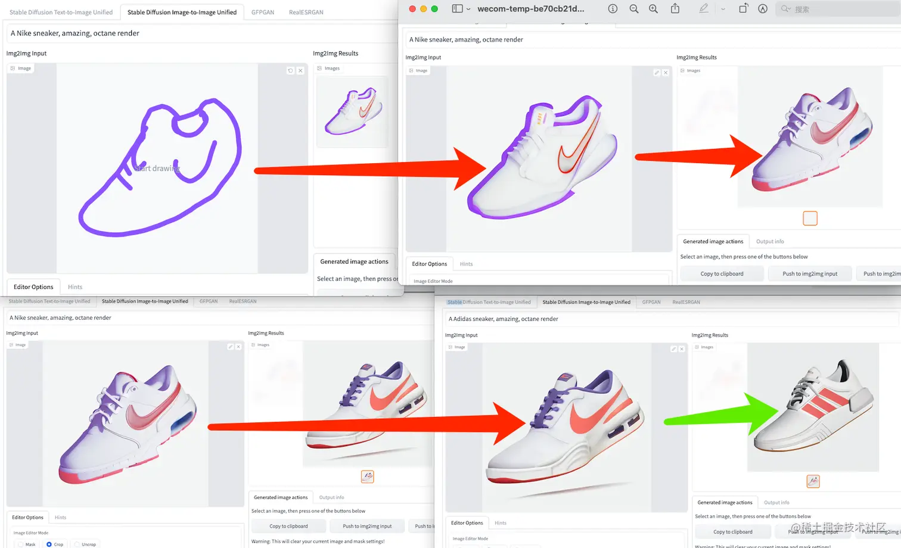901x548 pixels.
Task: Open the Hints tab in the lower-left Nike panel
Action: [61, 518]
